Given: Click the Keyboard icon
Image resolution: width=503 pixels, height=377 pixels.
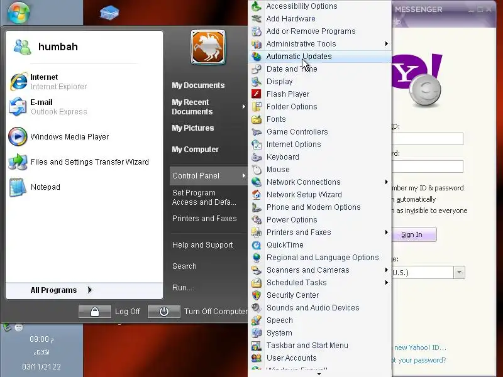Looking at the screenshot, I should click(257, 156).
